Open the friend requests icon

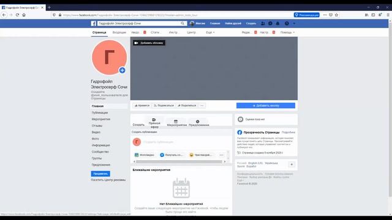pyautogui.click(x=263, y=23)
